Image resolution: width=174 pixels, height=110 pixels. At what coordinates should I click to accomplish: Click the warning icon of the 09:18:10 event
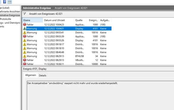(25, 48)
